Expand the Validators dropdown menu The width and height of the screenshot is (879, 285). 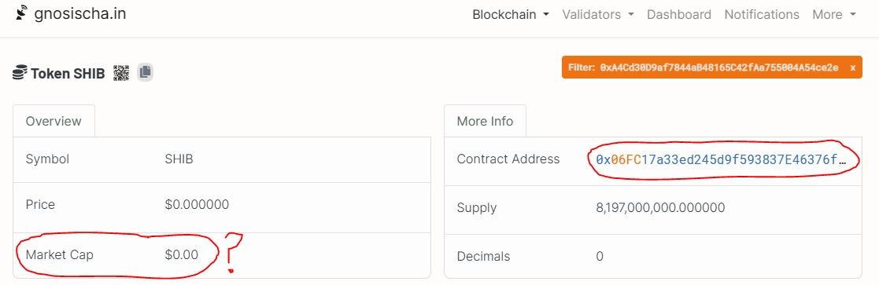597,15
